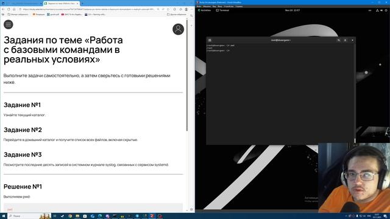Click the 'Задание №1' heading

(x=22, y=105)
